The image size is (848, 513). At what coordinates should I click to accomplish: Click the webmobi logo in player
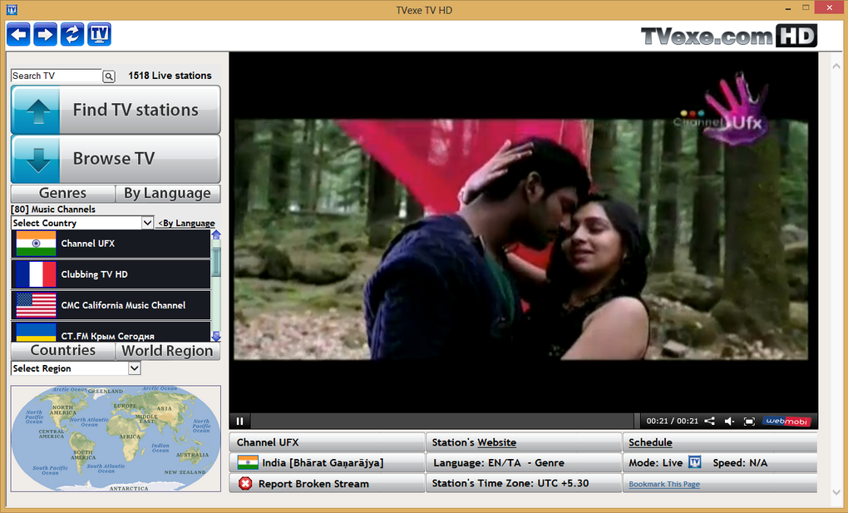click(x=786, y=421)
